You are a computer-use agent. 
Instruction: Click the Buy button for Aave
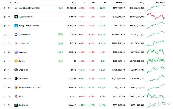coord(60,52)
